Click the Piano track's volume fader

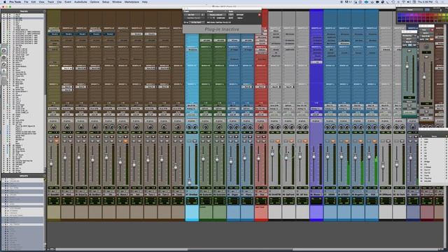coord(244,158)
